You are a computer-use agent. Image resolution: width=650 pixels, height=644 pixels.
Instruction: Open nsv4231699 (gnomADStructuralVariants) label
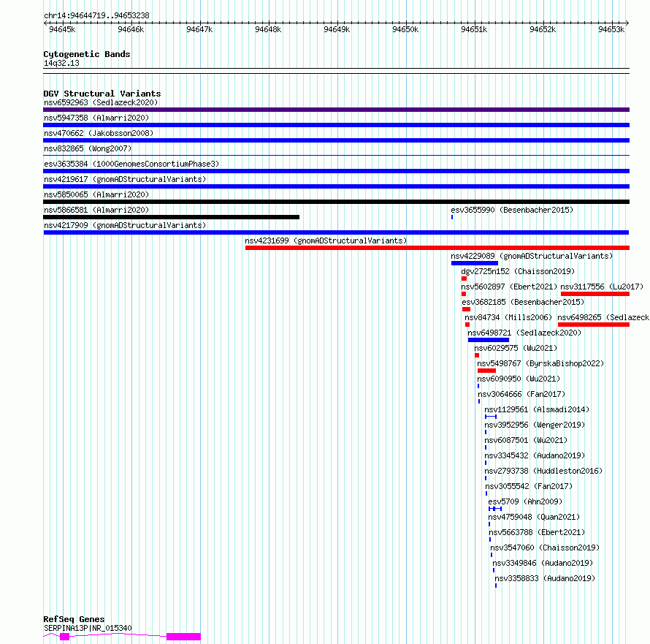(326, 240)
